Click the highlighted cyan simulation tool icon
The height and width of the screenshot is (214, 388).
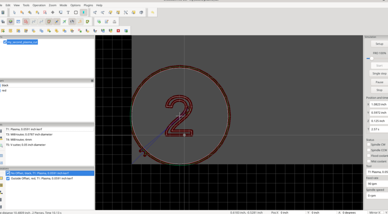pyautogui.click(x=83, y=13)
